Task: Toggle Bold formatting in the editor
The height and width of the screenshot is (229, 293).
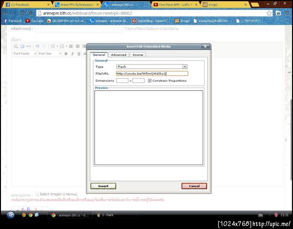Action: pos(66,54)
